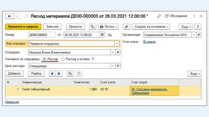Expand Создать на основании menu
Screen dimensions: 209x117
(151, 27)
